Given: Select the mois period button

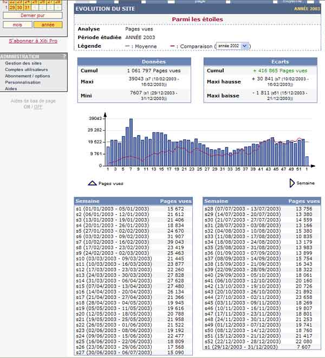Looking at the screenshot, I should click(x=17, y=24).
